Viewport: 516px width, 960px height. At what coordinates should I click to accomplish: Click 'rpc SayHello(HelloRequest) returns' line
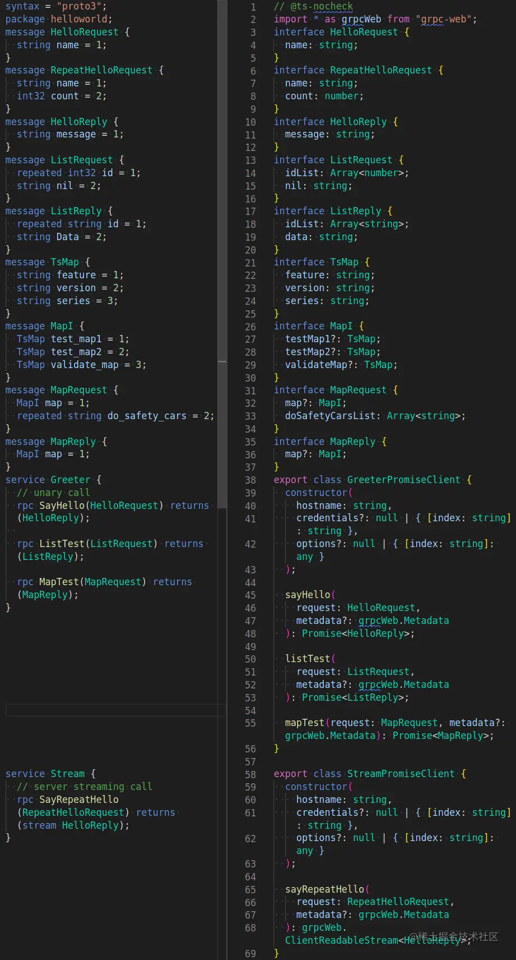(x=113, y=506)
